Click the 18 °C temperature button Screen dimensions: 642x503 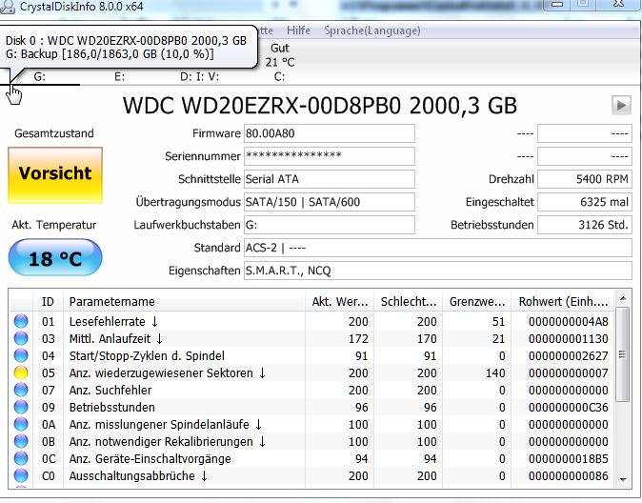click(x=55, y=257)
